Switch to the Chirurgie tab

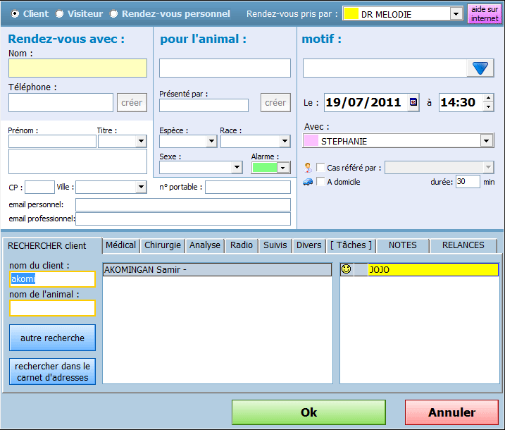162,245
